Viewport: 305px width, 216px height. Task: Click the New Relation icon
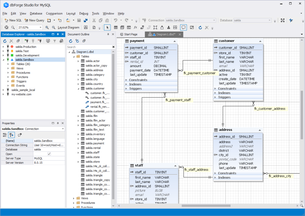(142, 27)
